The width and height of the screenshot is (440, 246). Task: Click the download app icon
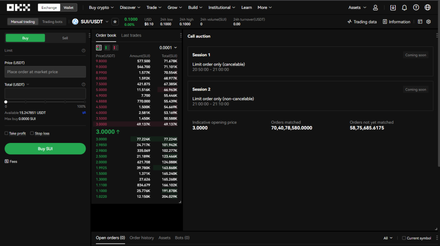[393, 7]
